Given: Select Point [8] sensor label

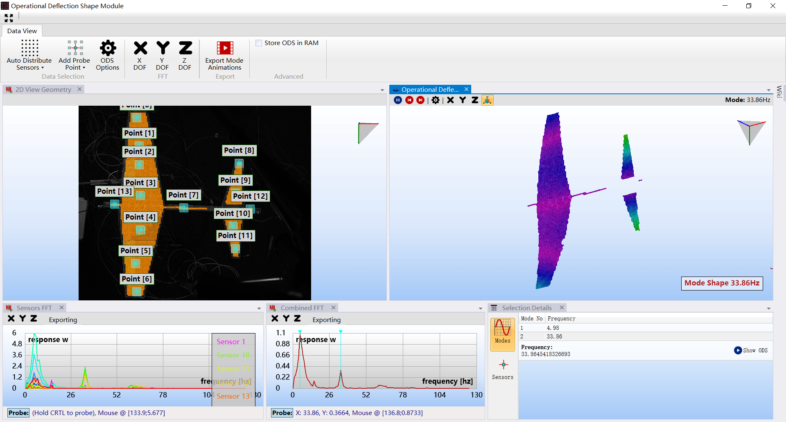Looking at the screenshot, I should [x=239, y=150].
